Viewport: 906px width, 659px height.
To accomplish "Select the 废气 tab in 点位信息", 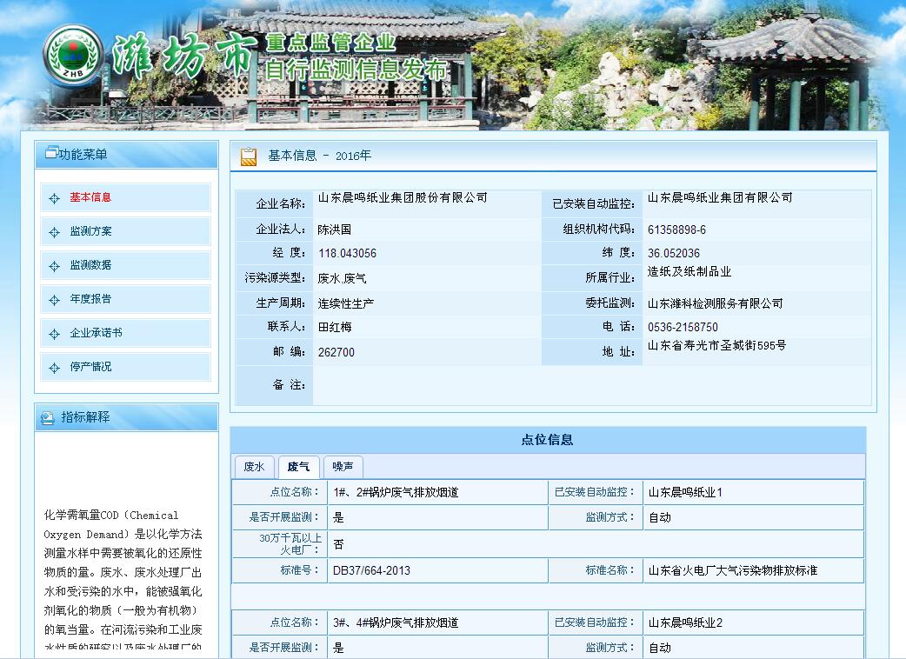I will [298, 466].
